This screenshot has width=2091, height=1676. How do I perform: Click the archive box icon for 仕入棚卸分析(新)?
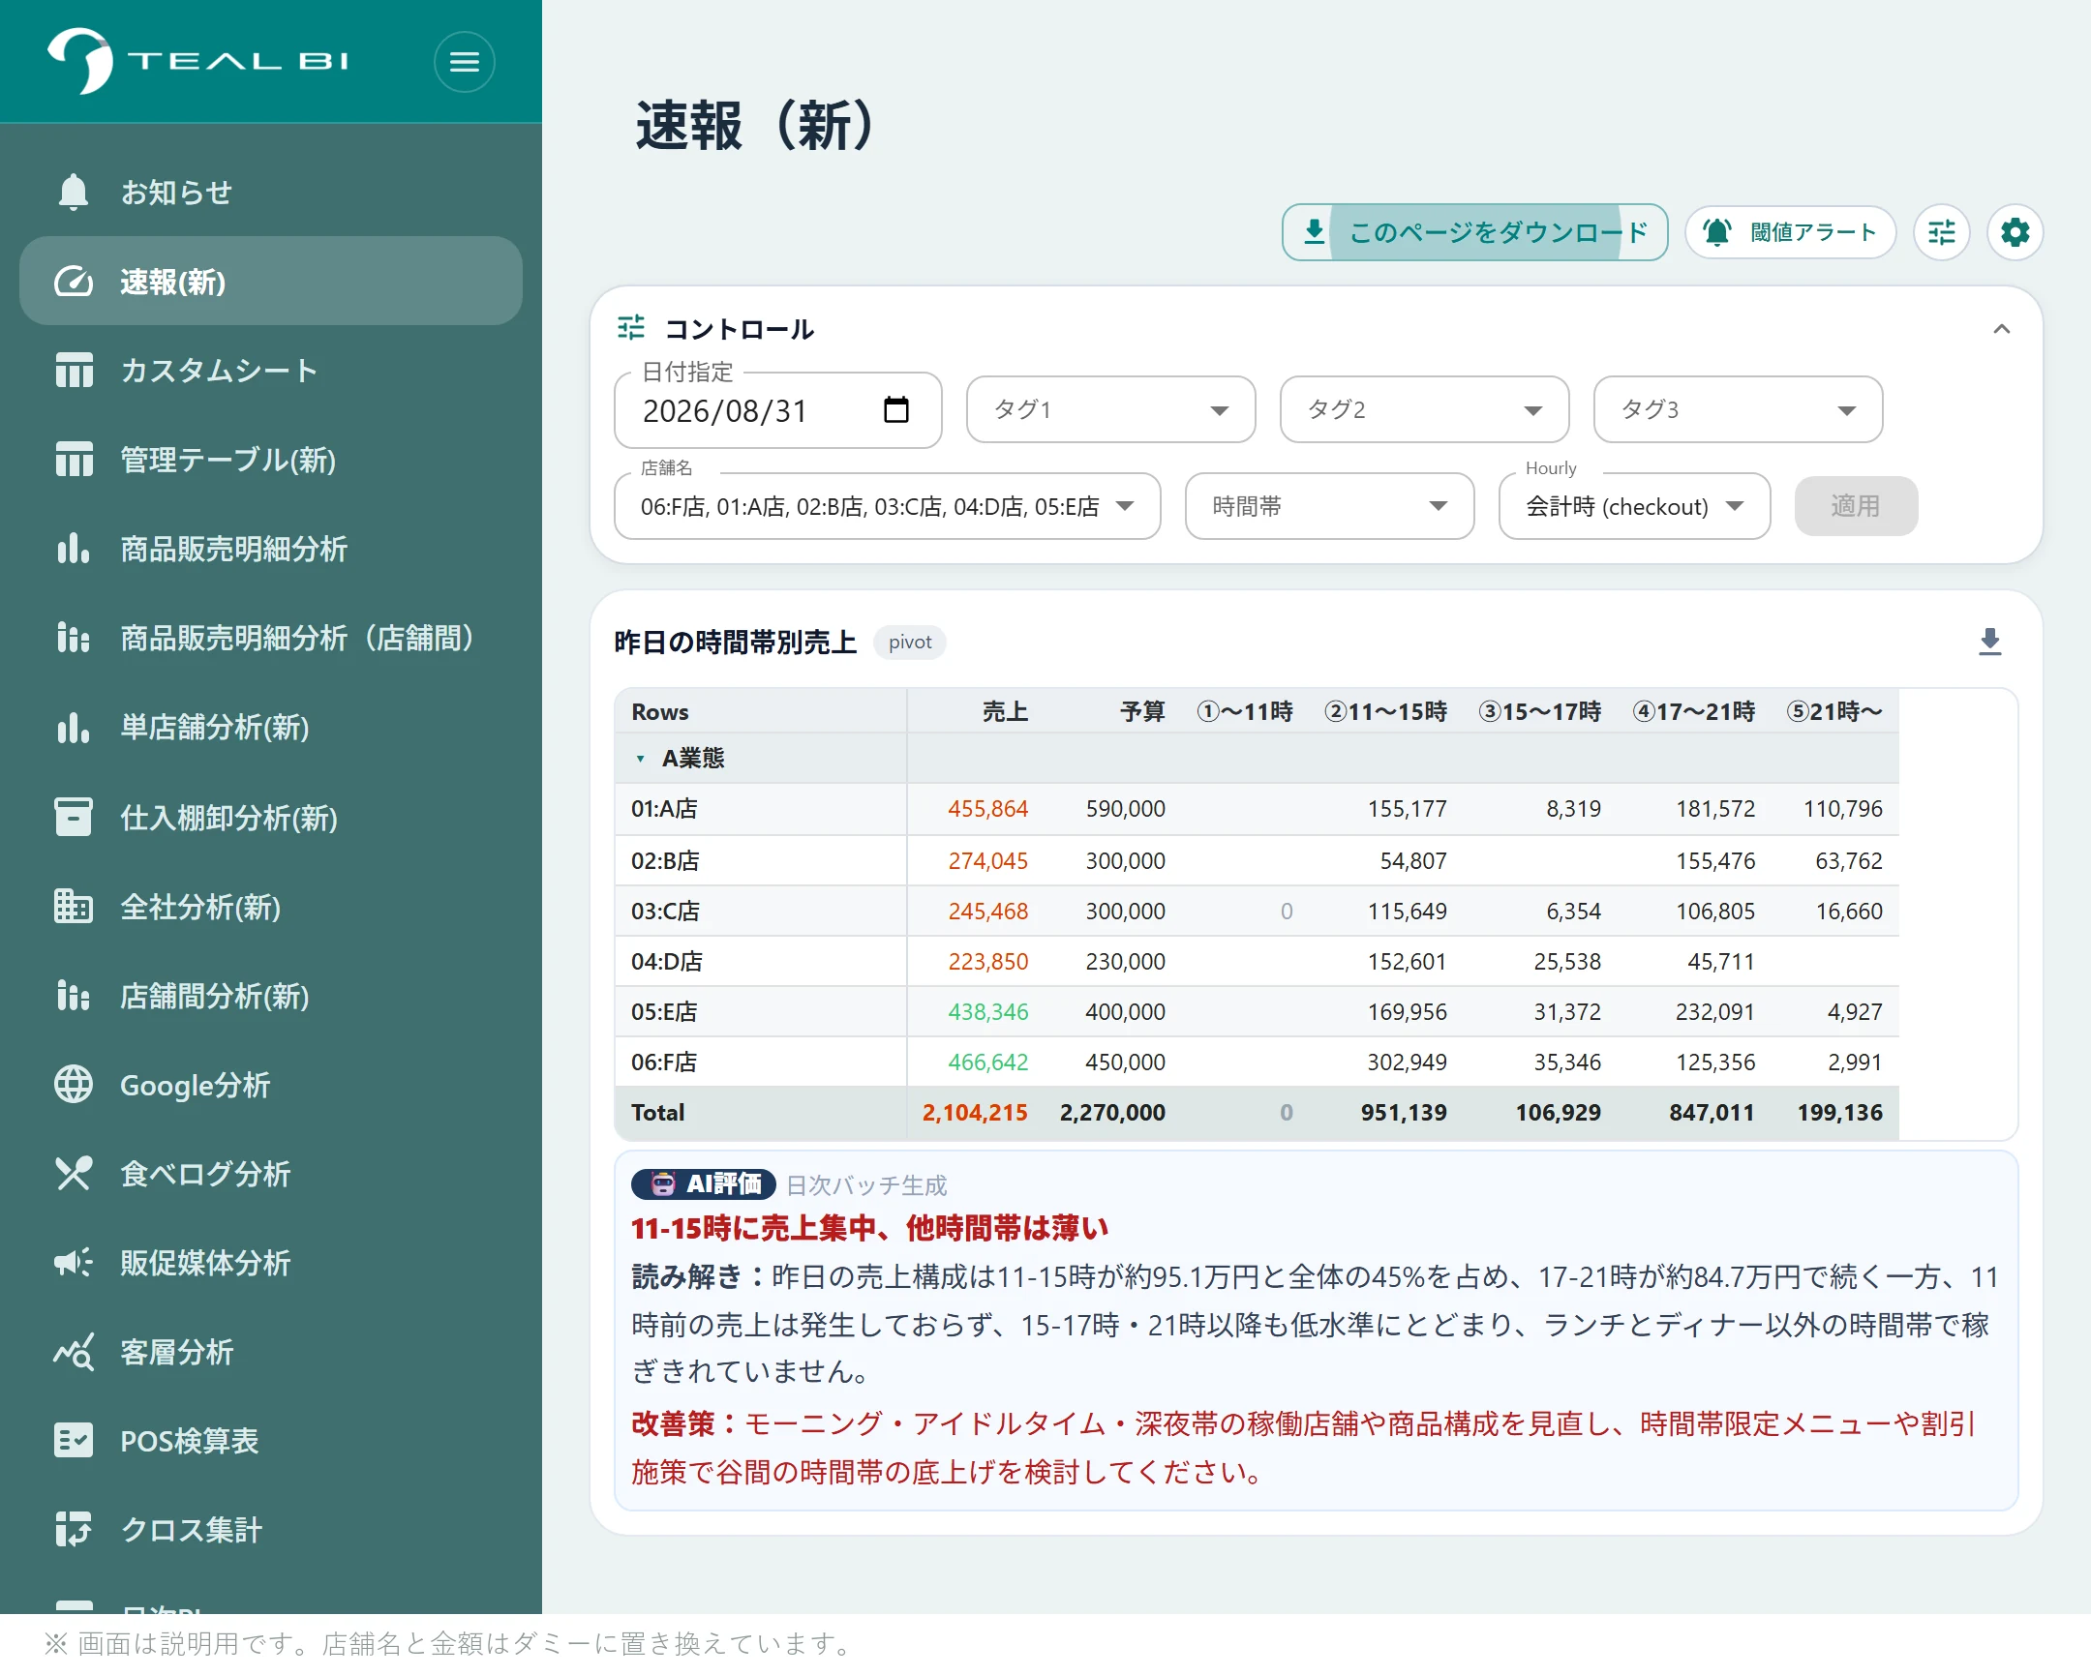click(x=73, y=817)
